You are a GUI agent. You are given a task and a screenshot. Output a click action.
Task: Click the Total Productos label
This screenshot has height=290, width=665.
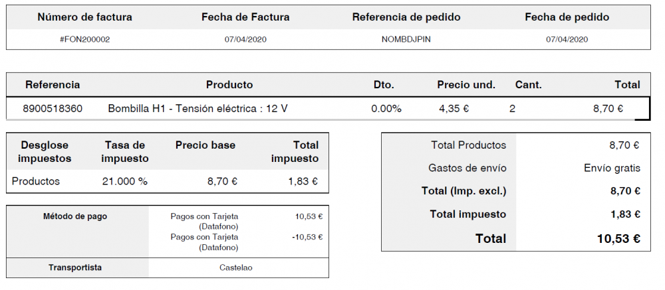tap(468, 145)
